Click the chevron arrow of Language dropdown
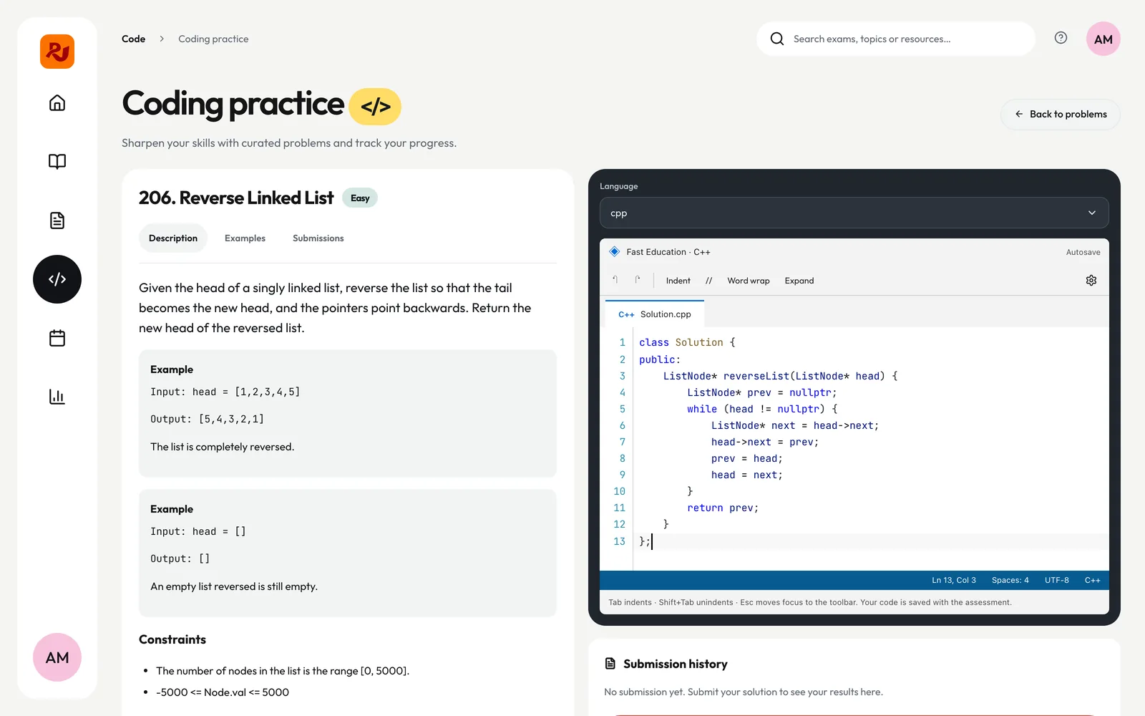 (x=1092, y=213)
